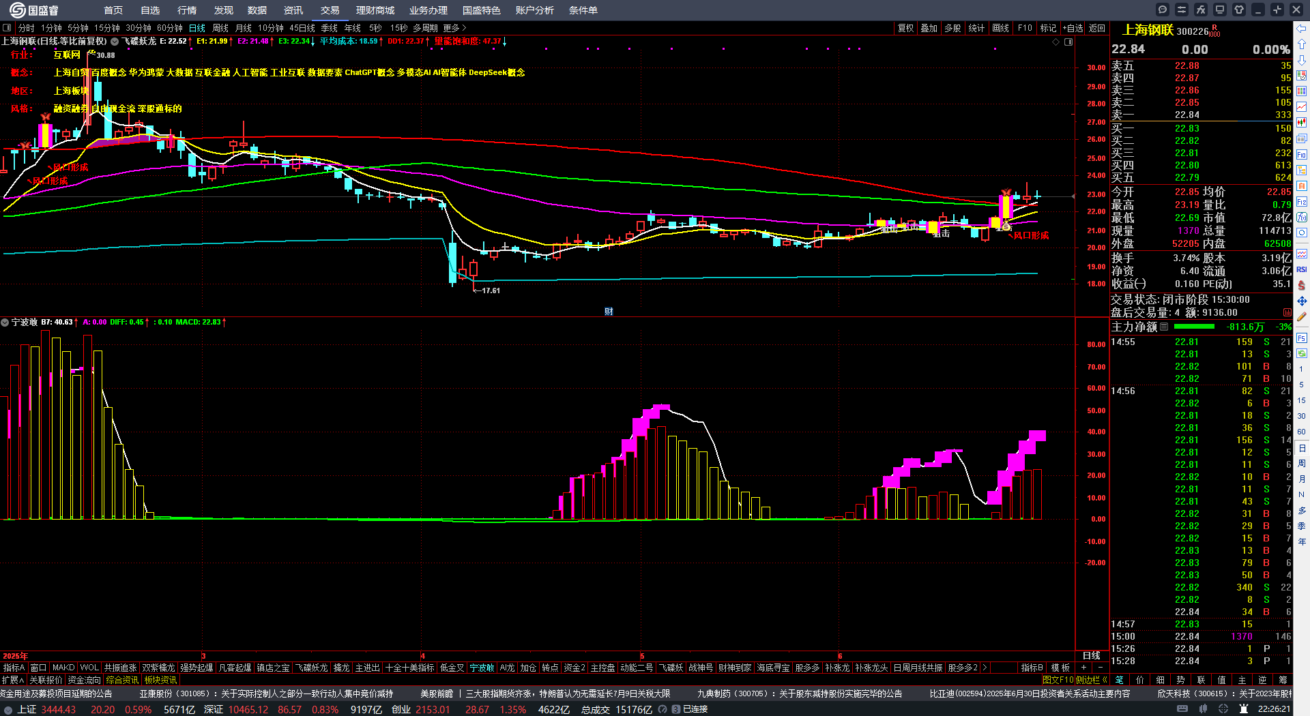
Task: Switch to the 60分钟 period tab
Action: pyautogui.click(x=170, y=28)
